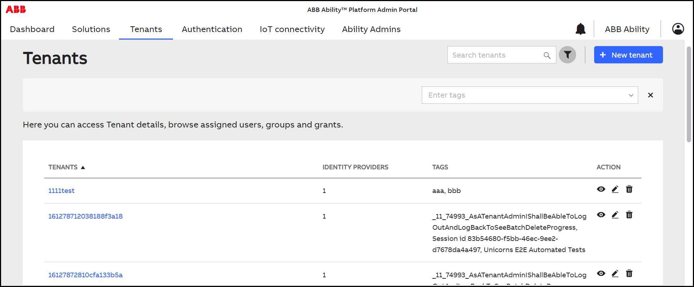
Task: Click the 'aaa, bbb' tags cell
Action: pyautogui.click(x=446, y=190)
